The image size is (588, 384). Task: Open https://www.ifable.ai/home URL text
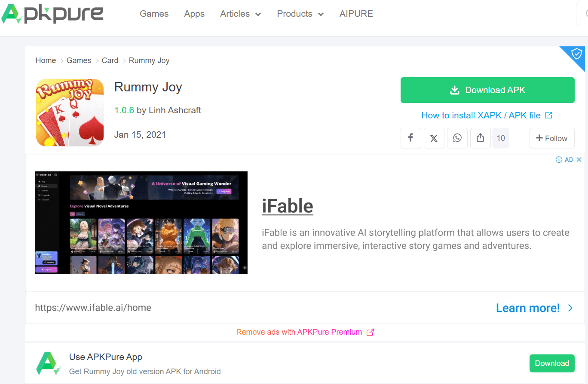tap(93, 308)
